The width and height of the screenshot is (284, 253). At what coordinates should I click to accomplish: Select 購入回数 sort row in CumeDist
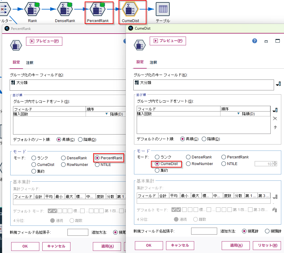(204, 114)
